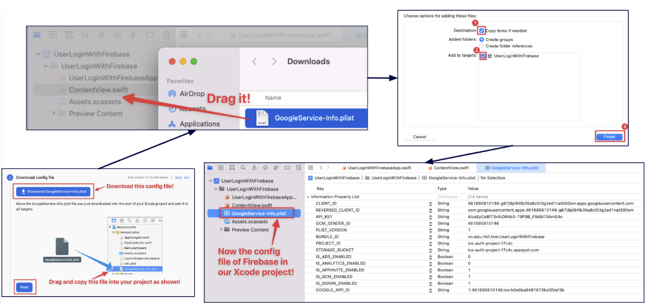Open Source Control navigator in the plist editor Xcode window
Viewport: 649px width, 307px height.
coord(221,168)
